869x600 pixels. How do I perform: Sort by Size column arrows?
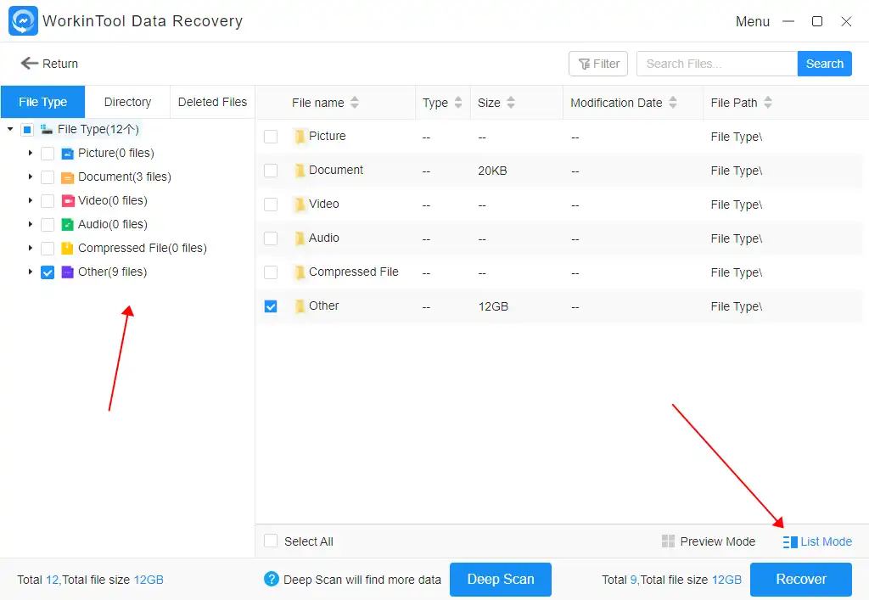510,103
